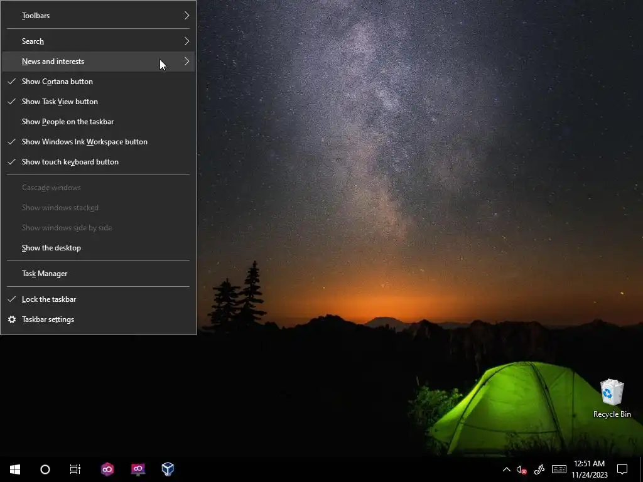Click the muted volume tray icon
643x482 pixels.
tap(521, 469)
